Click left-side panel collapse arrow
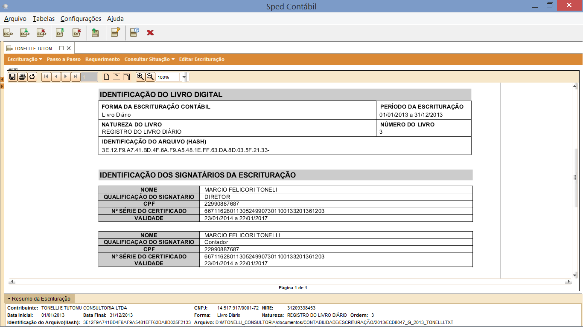This screenshot has height=327, width=583. pyautogui.click(x=2, y=79)
